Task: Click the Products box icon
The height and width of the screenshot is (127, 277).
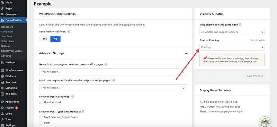Action: point(2,76)
